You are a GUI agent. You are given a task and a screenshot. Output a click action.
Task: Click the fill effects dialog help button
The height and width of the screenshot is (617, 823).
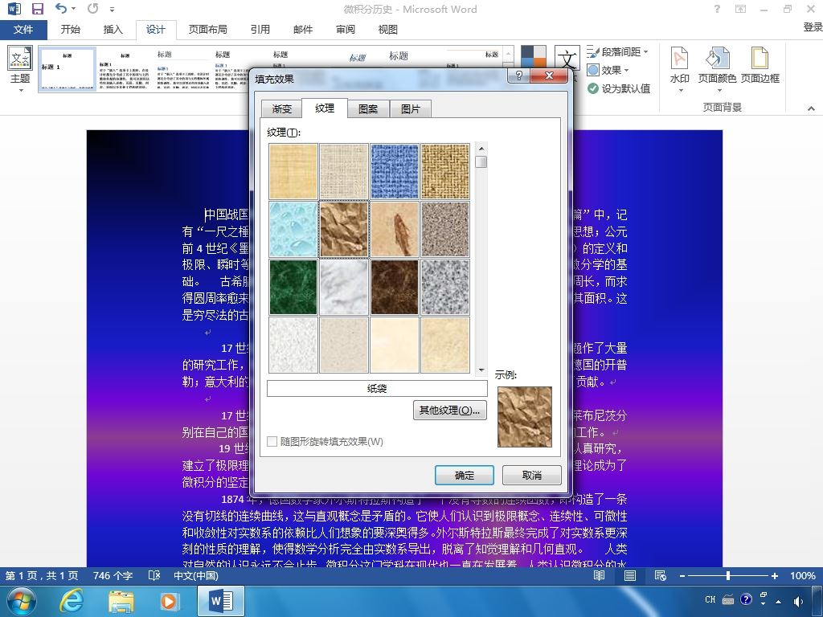point(518,76)
